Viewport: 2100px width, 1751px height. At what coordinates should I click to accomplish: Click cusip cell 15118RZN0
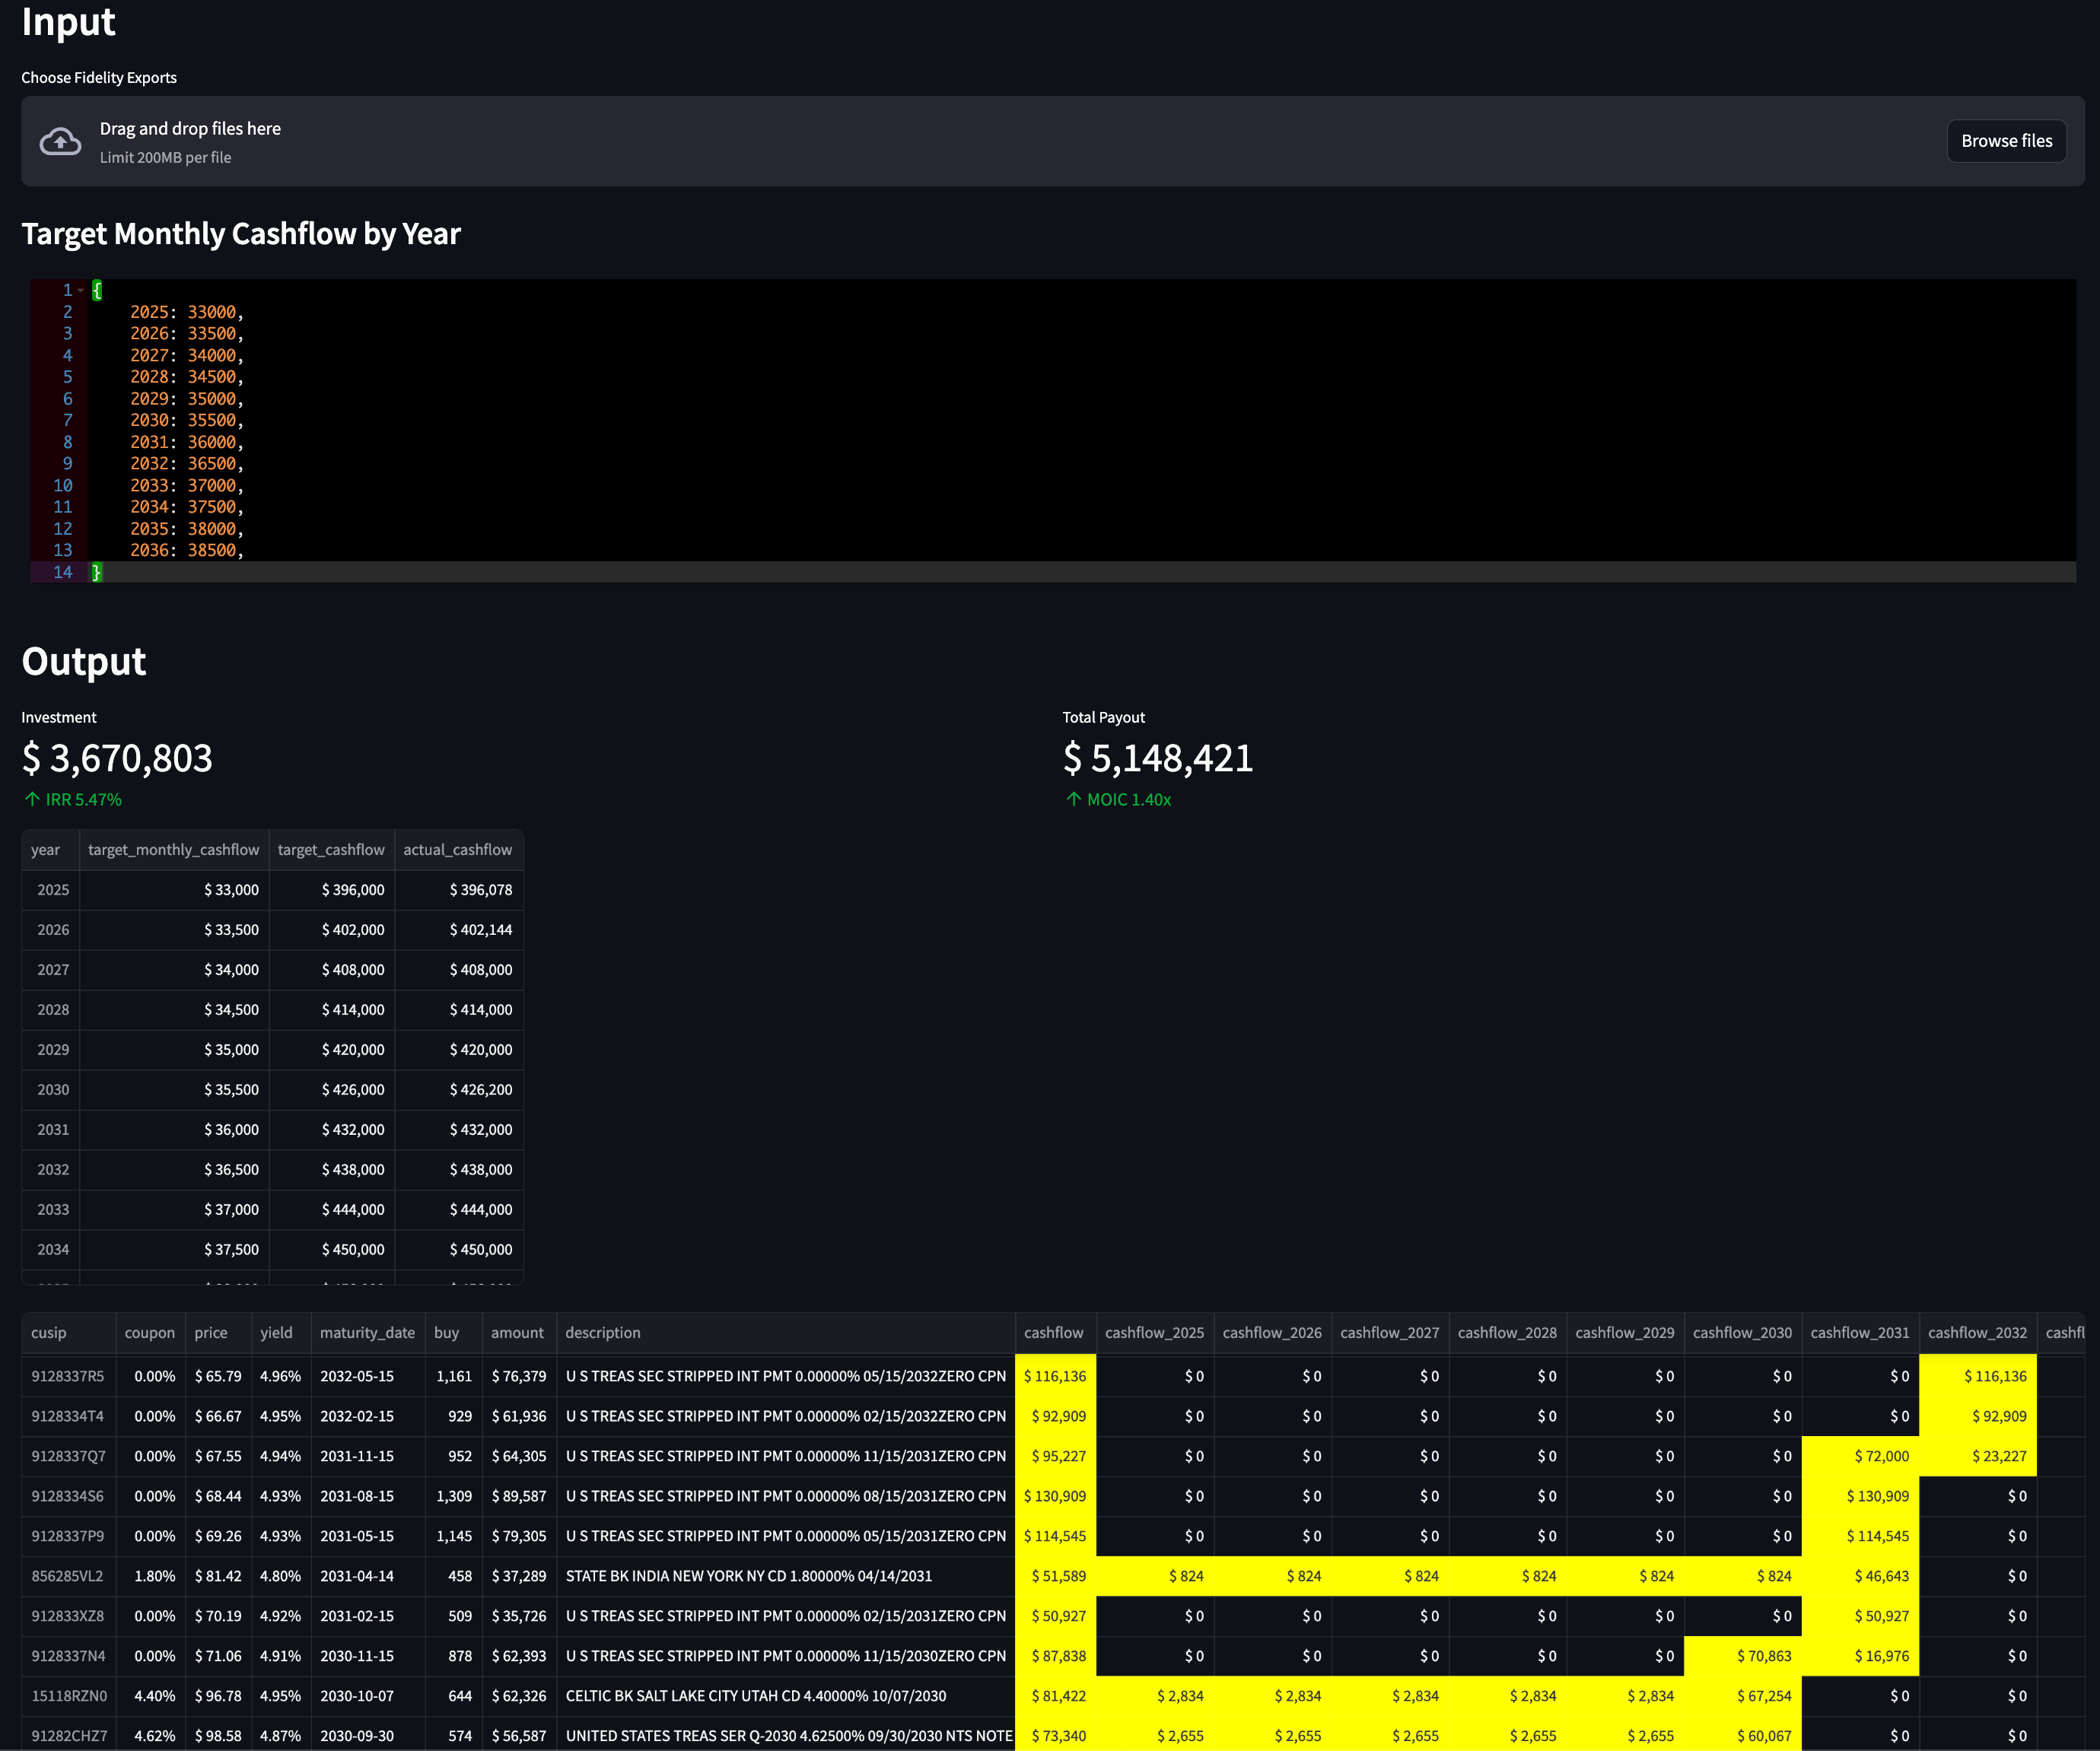(68, 1696)
